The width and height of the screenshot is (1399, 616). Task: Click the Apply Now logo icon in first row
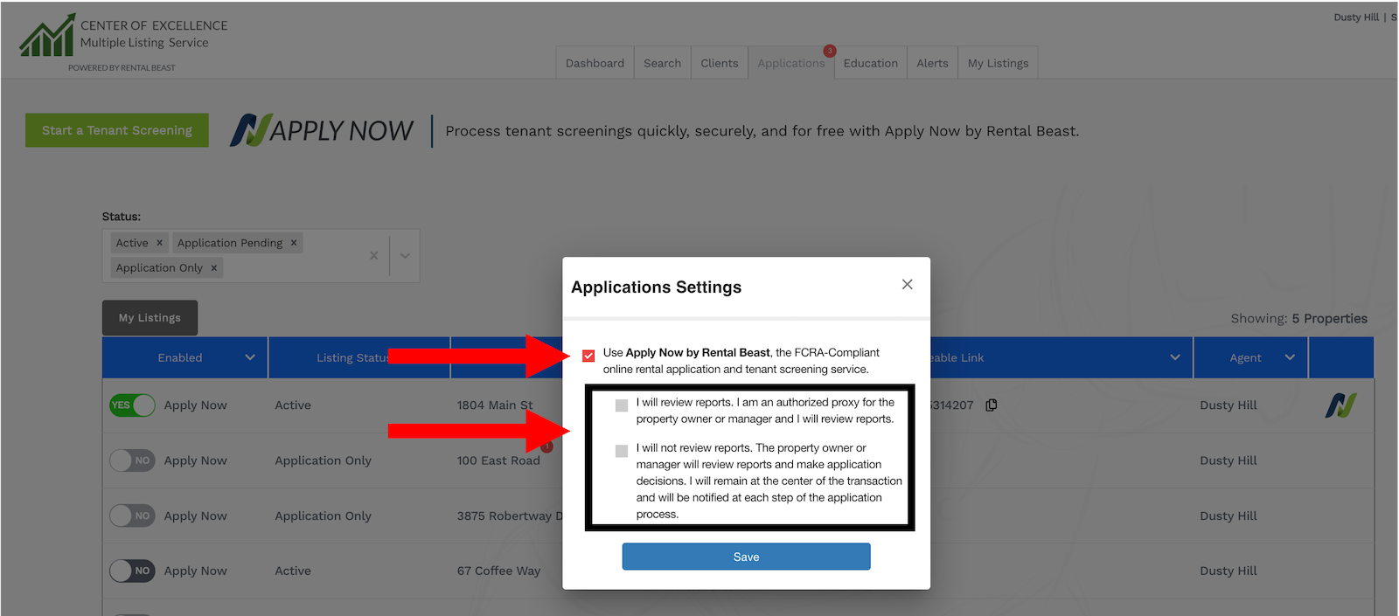pyautogui.click(x=1340, y=405)
